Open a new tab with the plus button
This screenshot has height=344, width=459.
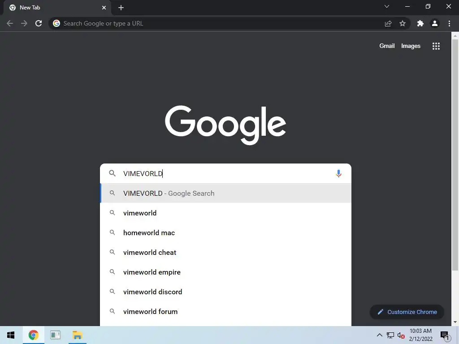(121, 8)
